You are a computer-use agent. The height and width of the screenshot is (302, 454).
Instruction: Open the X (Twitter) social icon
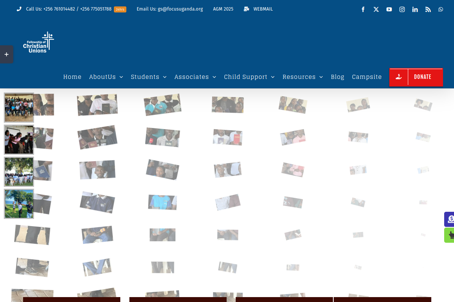[x=376, y=9]
